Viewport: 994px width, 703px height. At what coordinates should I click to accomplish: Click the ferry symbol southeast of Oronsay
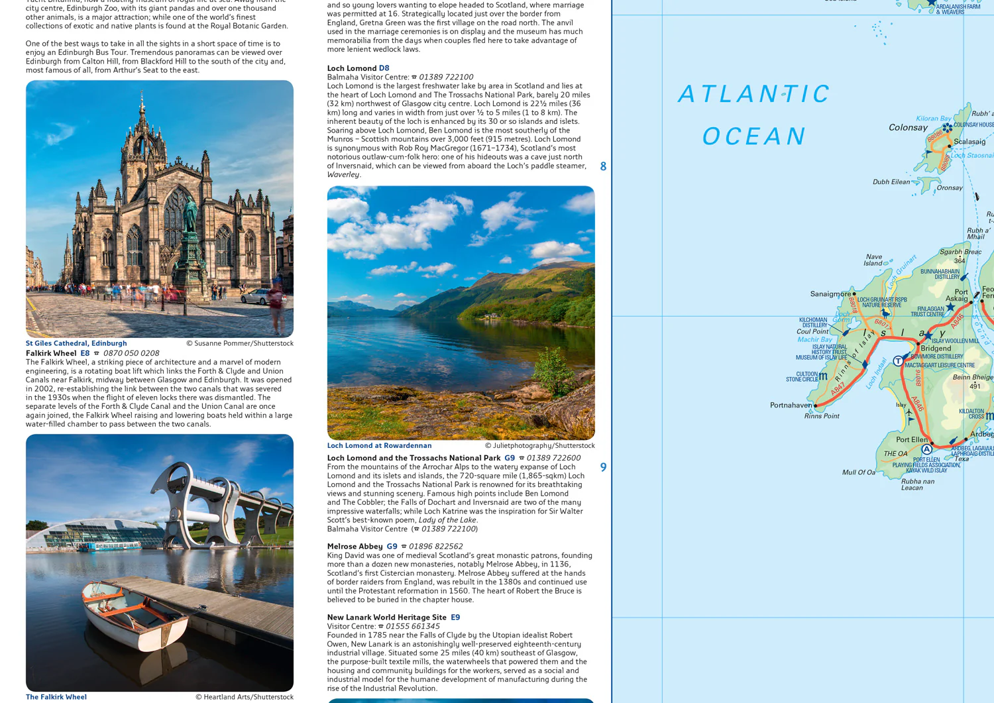[976, 197]
